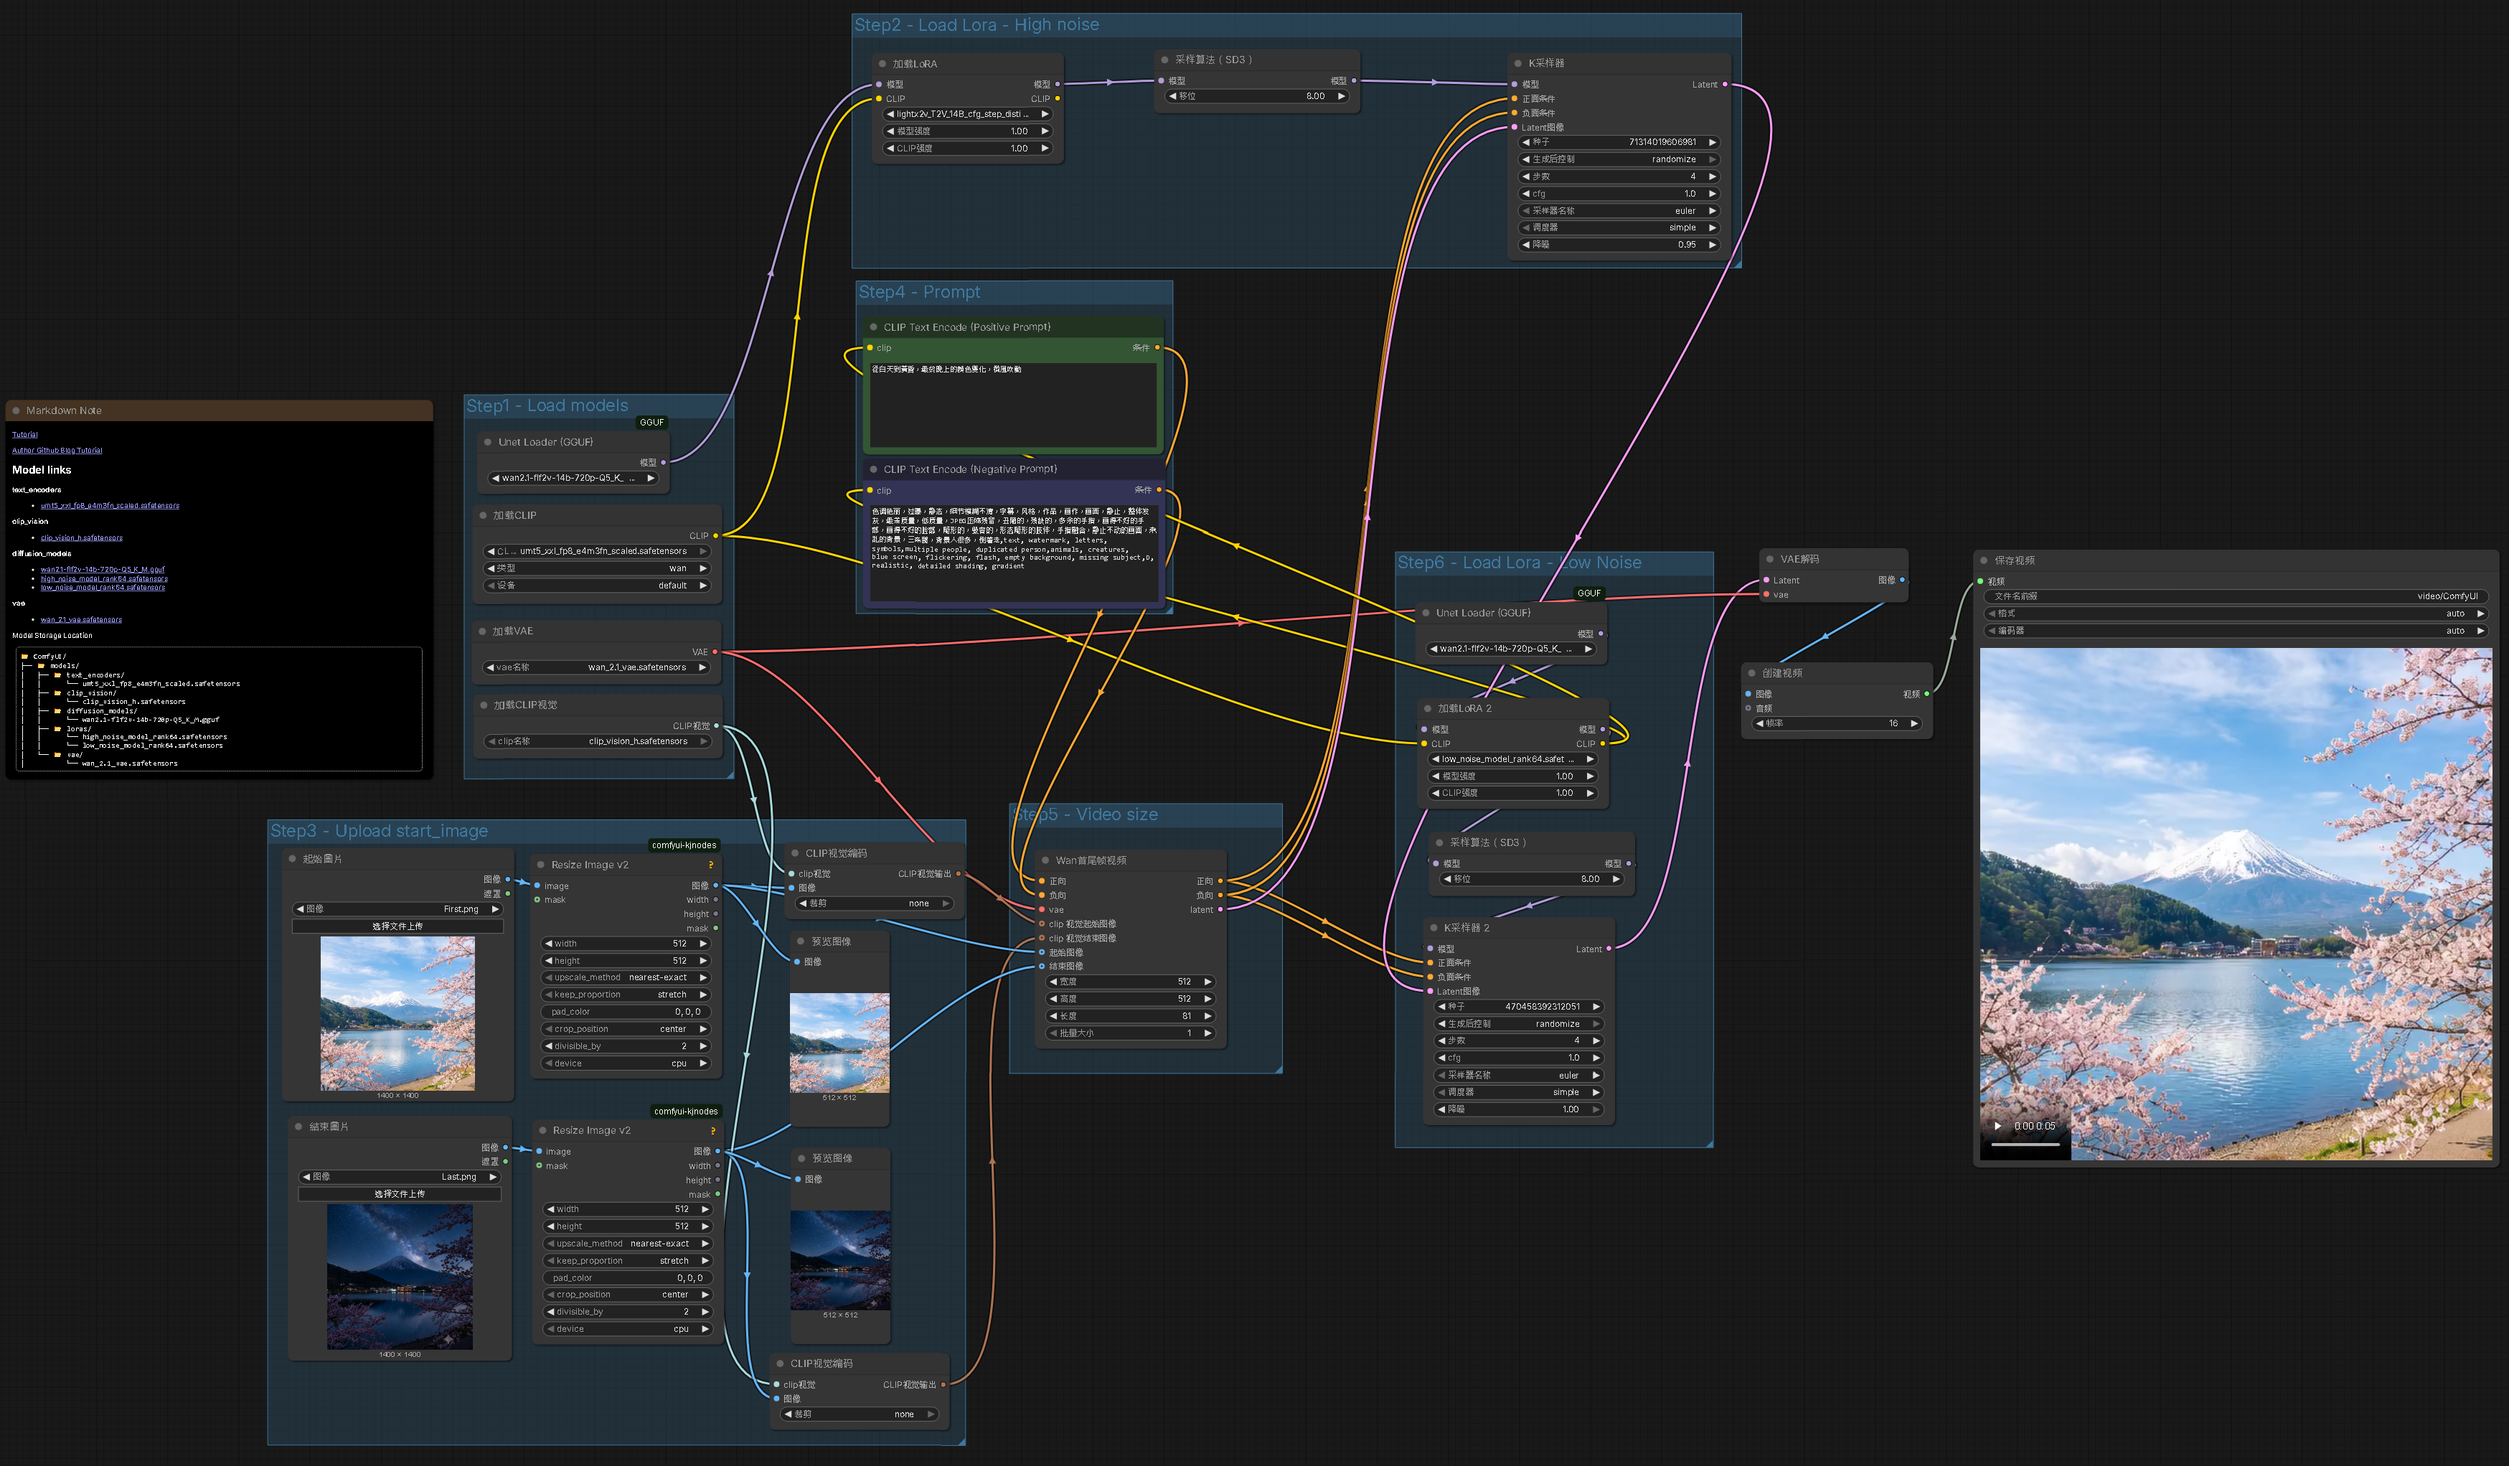
Task: Click 选择文件上传 button in 起始圖片 node
Action: click(397, 926)
